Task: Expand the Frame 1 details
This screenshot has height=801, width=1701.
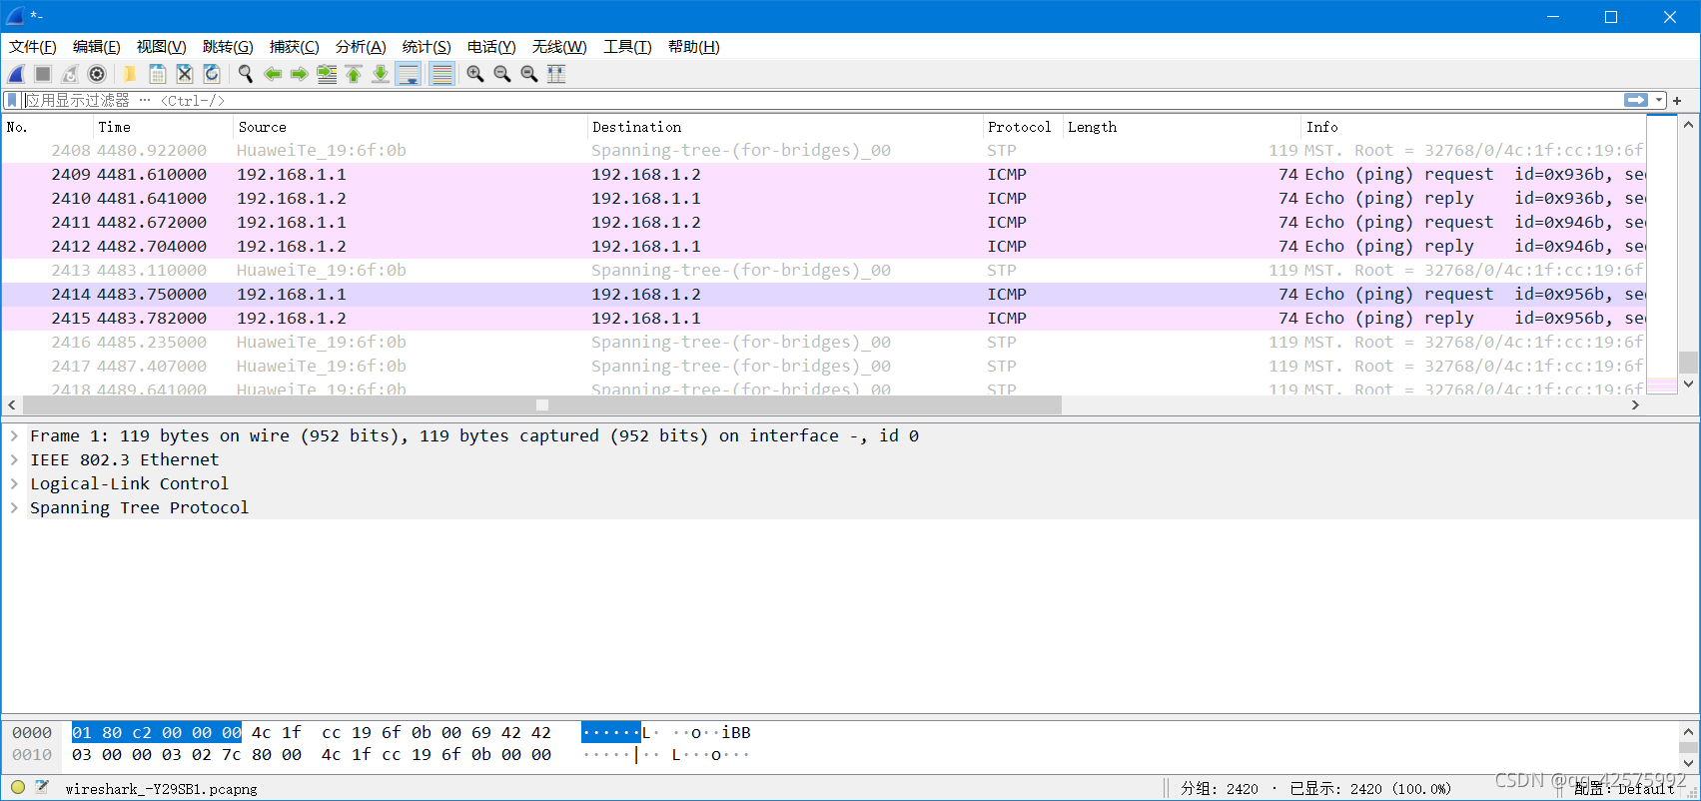Action: (14, 436)
